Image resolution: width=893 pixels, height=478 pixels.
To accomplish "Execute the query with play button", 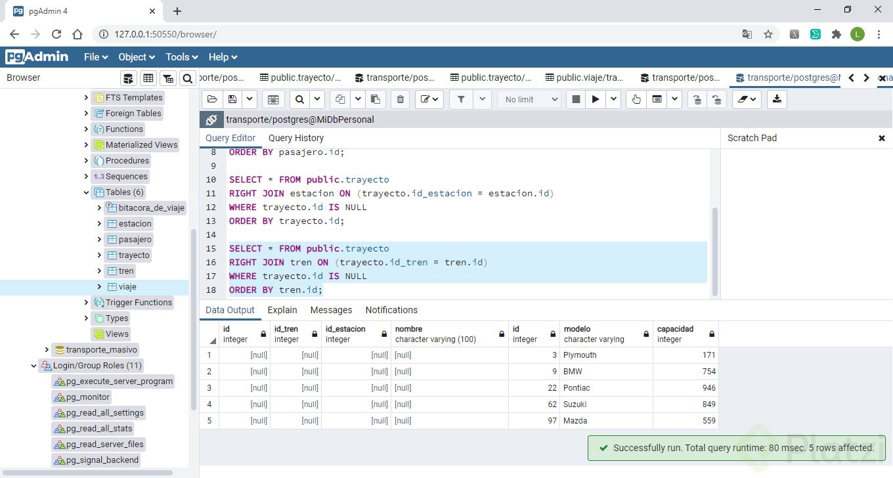I will (x=596, y=99).
